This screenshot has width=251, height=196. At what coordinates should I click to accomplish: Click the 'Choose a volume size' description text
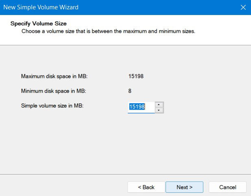coord(108,31)
